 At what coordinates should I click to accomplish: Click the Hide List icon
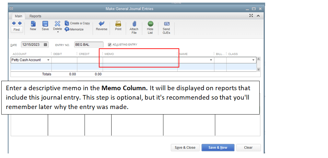pos(150,24)
